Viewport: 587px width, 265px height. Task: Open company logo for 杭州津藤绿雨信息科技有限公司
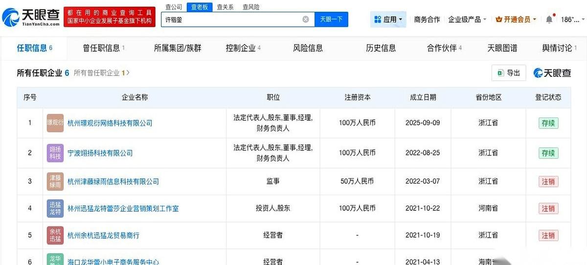pyautogui.click(x=55, y=181)
